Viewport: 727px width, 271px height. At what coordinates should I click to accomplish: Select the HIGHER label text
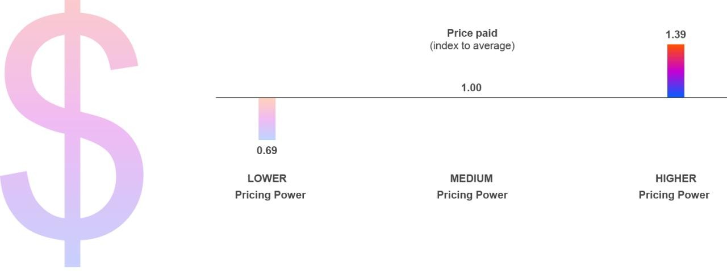[x=676, y=179]
